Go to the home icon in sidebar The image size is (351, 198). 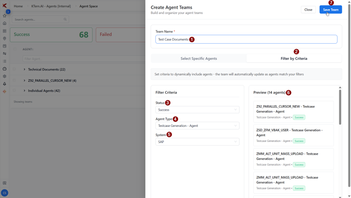[4, 24]
